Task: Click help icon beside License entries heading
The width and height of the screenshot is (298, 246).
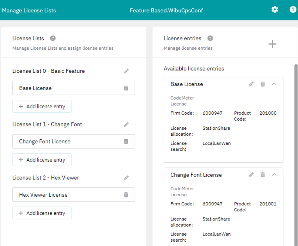Action: pos(210,38)
